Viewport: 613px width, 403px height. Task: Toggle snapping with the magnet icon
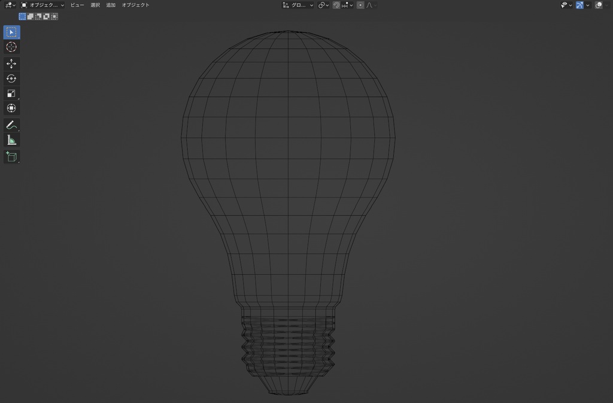pyautogui.click(x=336, y=5)
